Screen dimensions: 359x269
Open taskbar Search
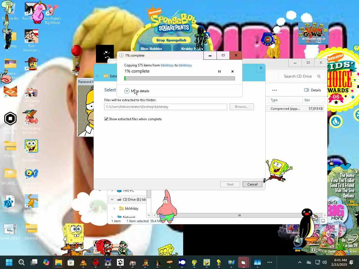click(x=21, y=262)
